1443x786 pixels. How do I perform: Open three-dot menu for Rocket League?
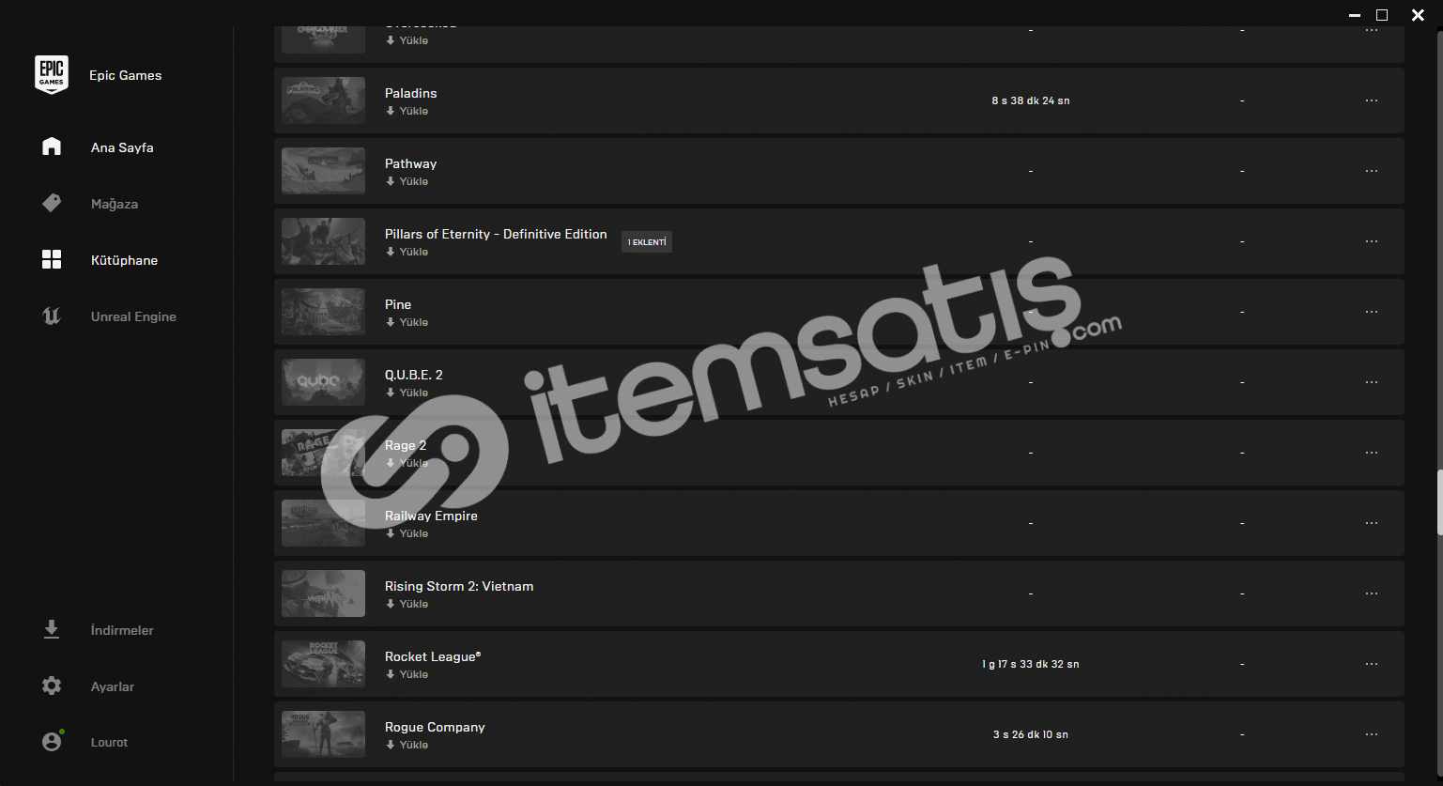[1372, 664]
